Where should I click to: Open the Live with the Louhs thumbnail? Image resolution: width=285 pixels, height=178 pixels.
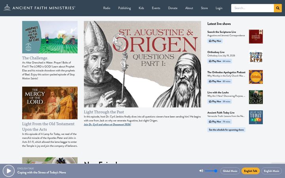(x=256, y=97)
